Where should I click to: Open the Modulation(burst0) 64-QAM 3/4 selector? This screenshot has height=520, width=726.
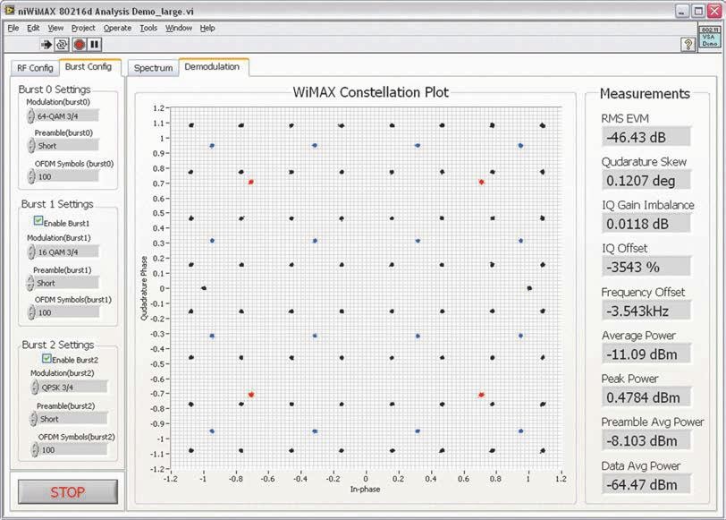coord(63,115)
